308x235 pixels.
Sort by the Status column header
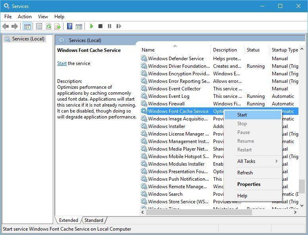256,50
